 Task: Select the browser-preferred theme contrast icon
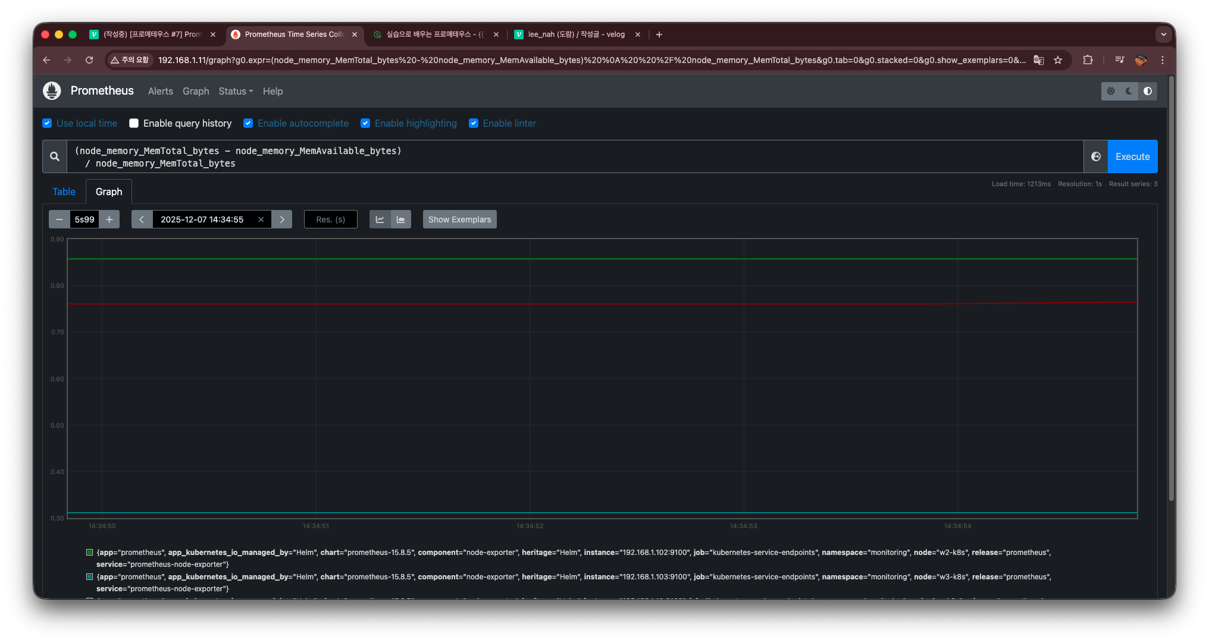pyautogui.click(x=1148, y=91)
